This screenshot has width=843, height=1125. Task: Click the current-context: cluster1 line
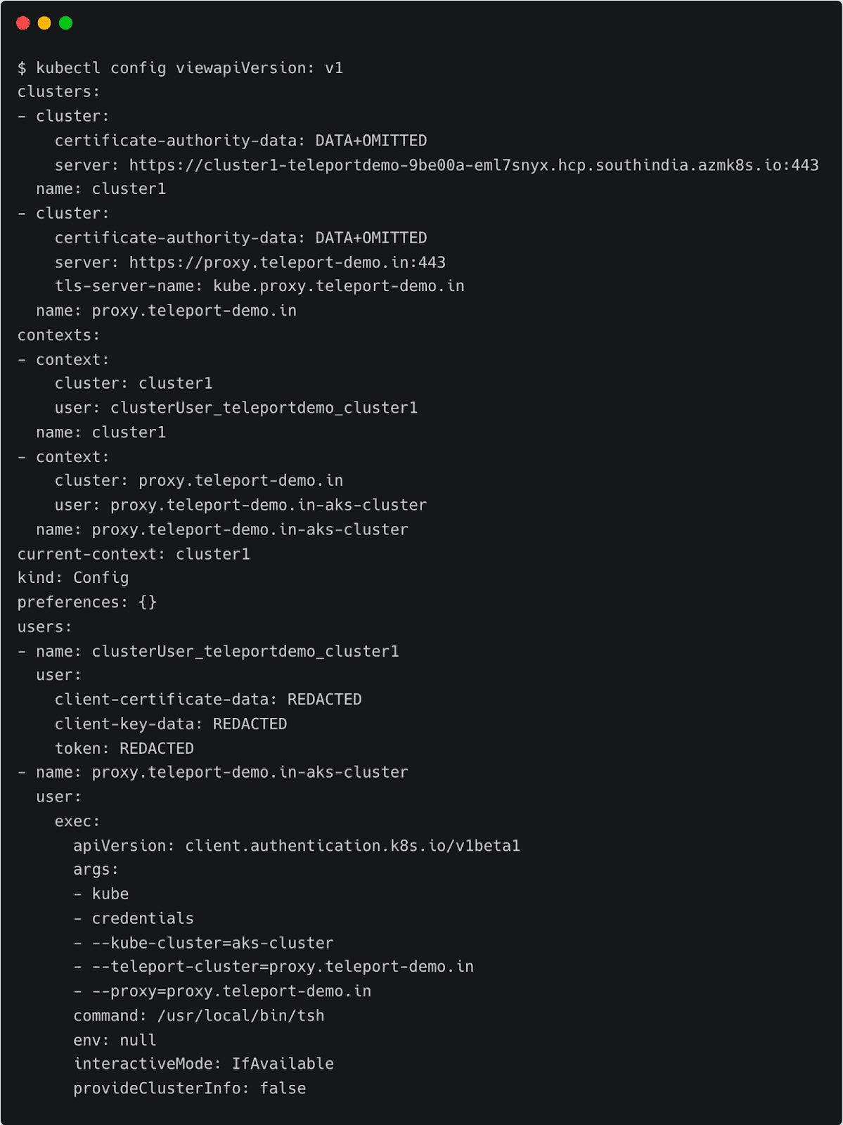(134, 554)
